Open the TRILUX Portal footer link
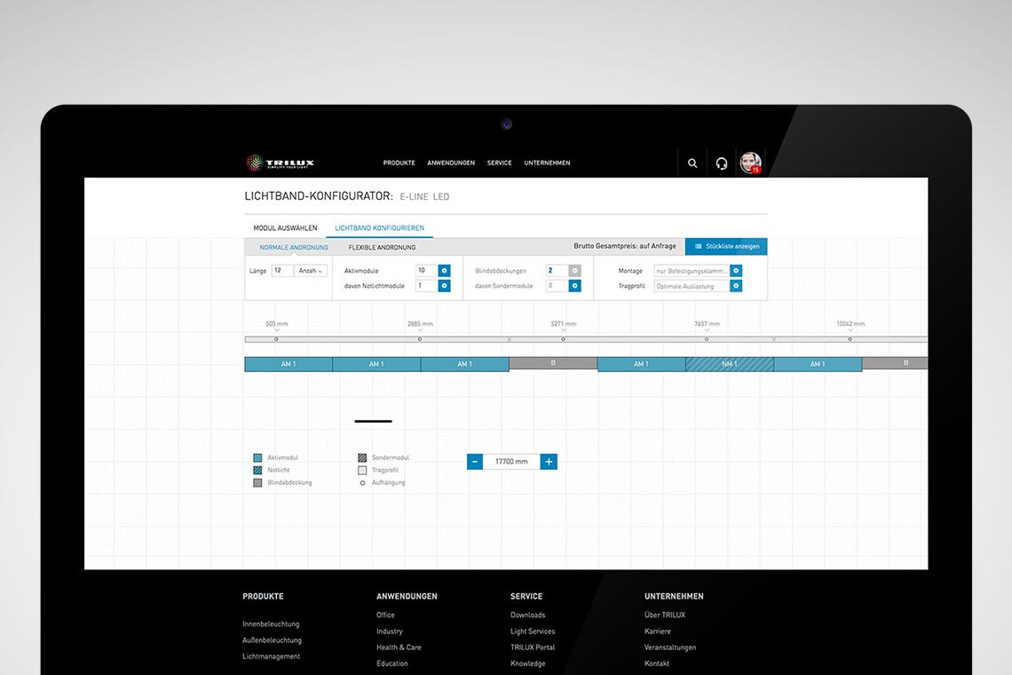The image size is (1012, 675). pyautogui.click(x=533, y=647)
